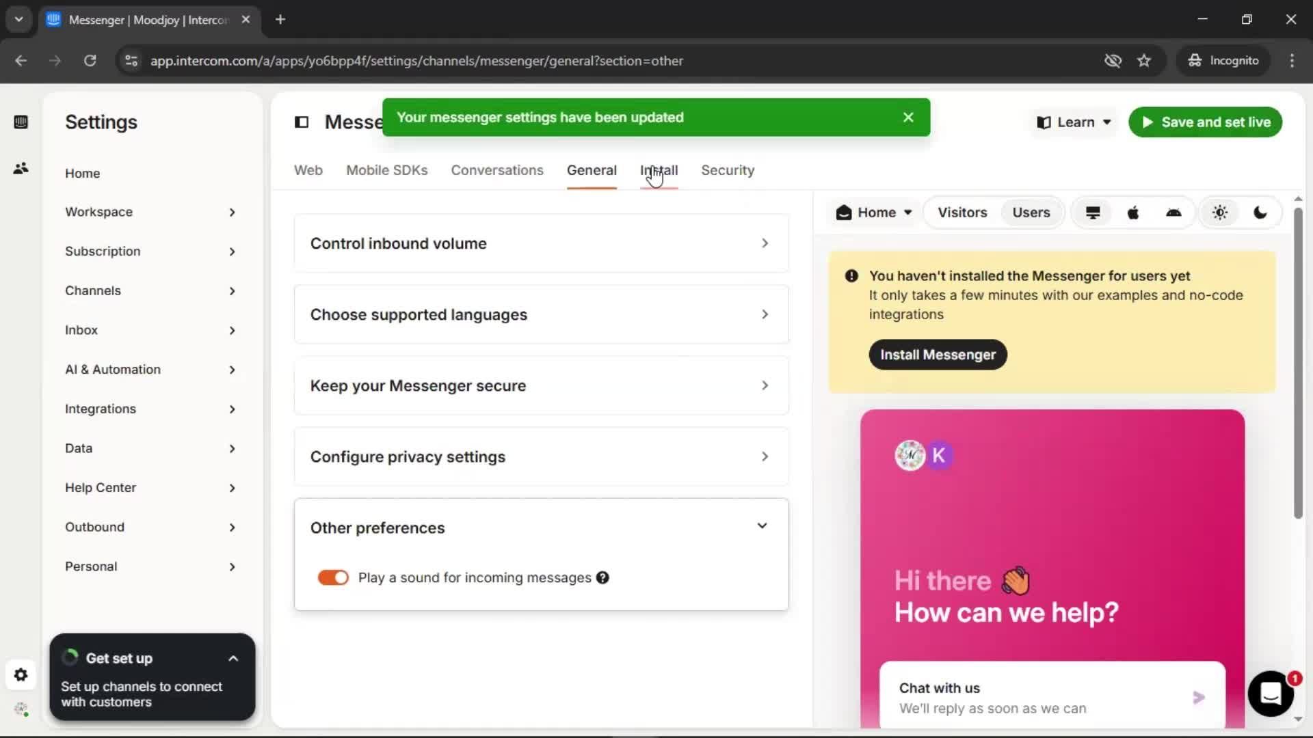
Task: Open the Contacts people icon in left rail
Action: coord(21,168)
